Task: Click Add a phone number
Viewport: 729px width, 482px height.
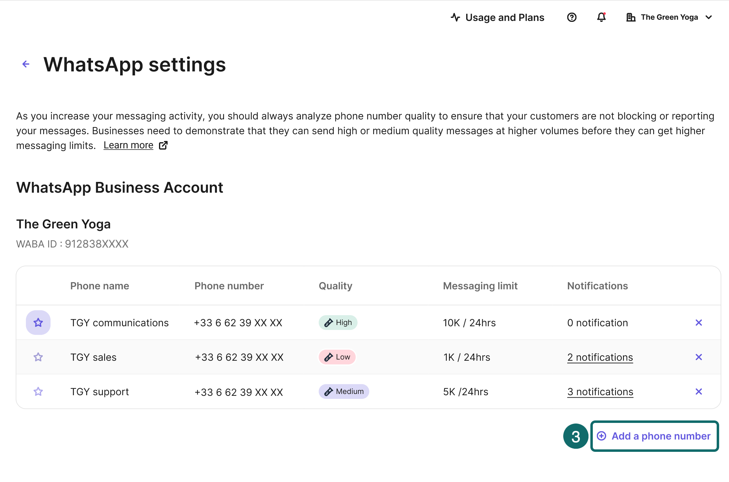Action: (x=655, y=436)
